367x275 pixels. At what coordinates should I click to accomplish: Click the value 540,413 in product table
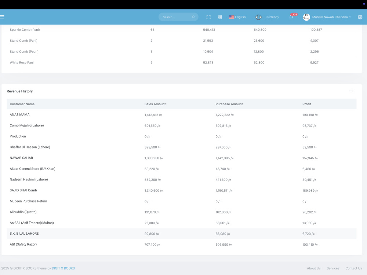[x=209, y=30]
